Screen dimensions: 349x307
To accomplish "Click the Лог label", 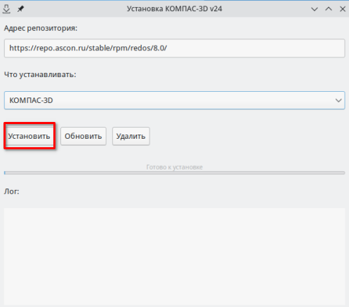I will [x=11, y=191].
